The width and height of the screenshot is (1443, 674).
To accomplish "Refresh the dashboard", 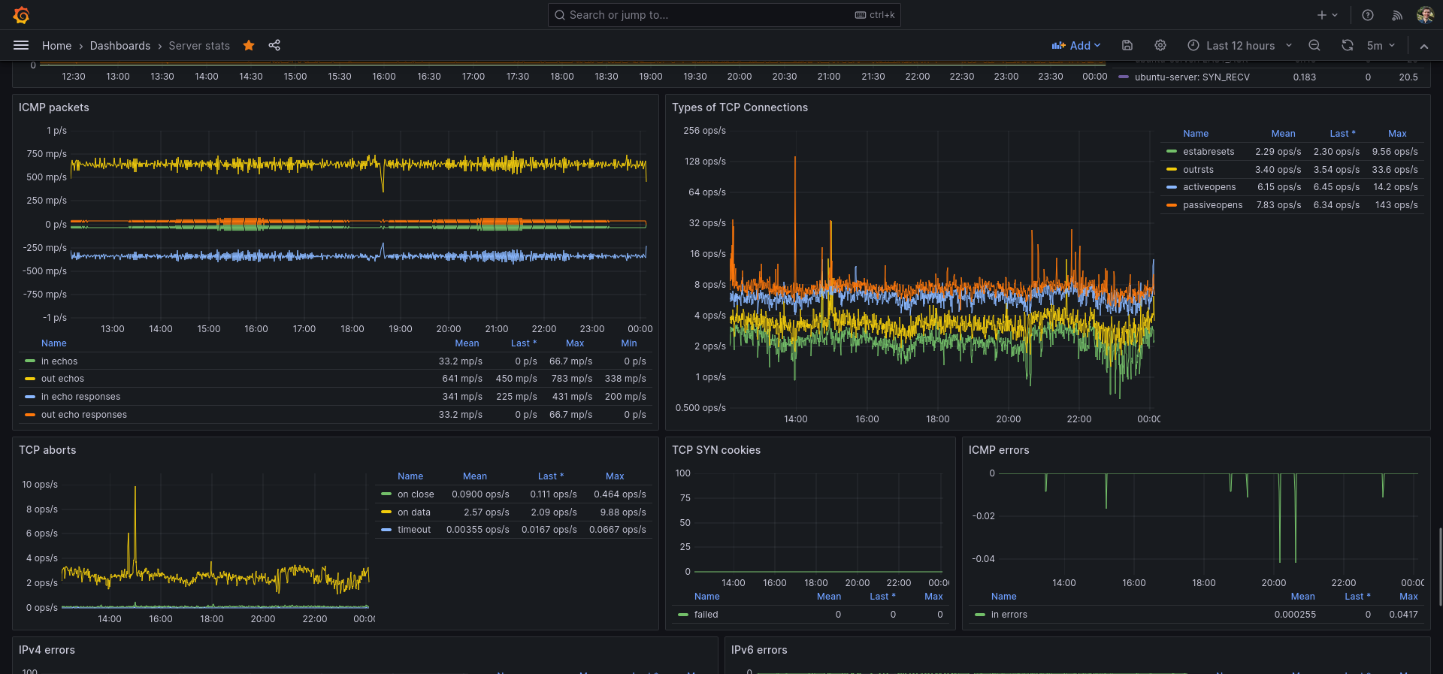I will 1348,46.
